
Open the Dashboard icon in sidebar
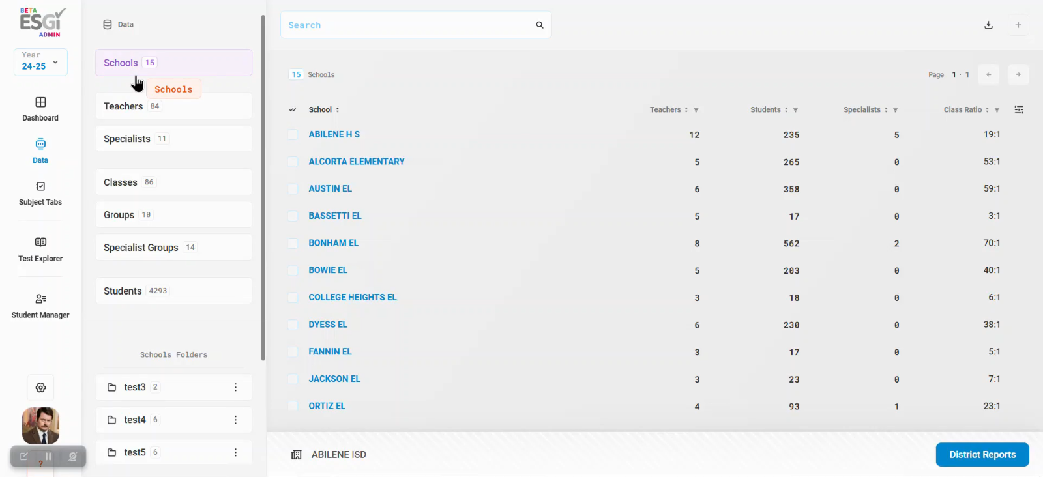40,103
